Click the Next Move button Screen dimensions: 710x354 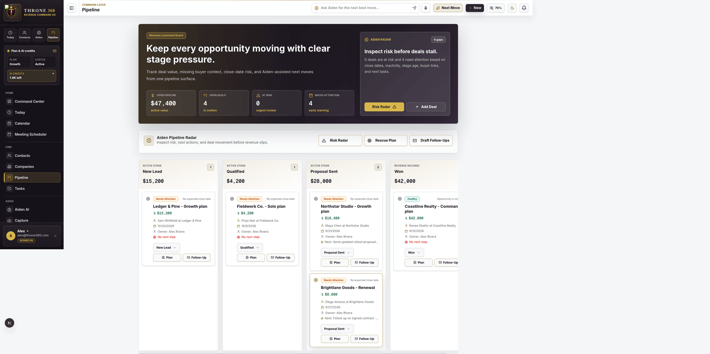tap(448, 8)
